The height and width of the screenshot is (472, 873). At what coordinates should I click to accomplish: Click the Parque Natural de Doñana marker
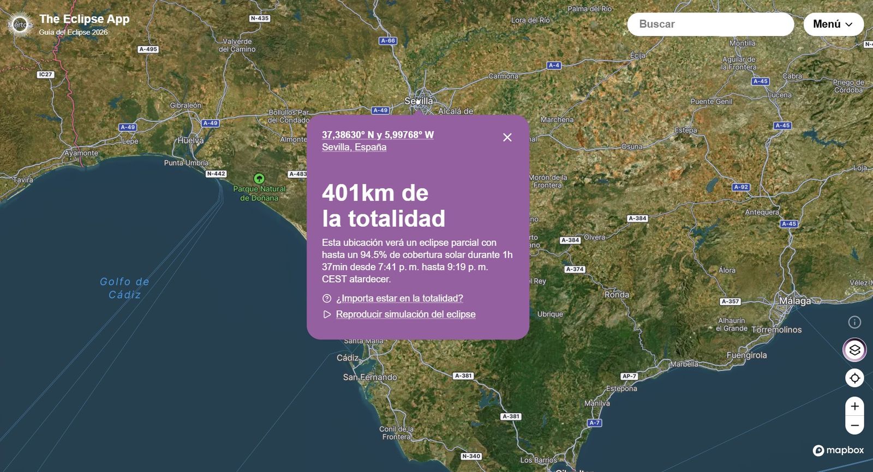[259, 178]
